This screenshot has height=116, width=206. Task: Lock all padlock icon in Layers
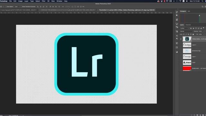tap(193, 34)
